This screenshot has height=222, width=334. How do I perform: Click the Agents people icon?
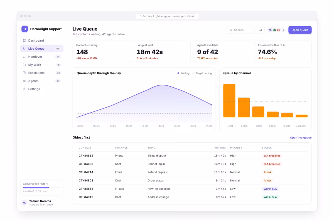click(24, 81)
